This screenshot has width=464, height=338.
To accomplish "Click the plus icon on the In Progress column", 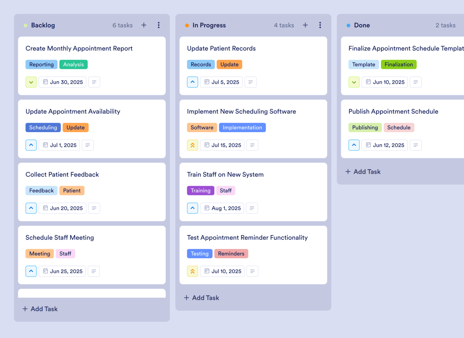I will pyautogui.click(x=305, y=25).
